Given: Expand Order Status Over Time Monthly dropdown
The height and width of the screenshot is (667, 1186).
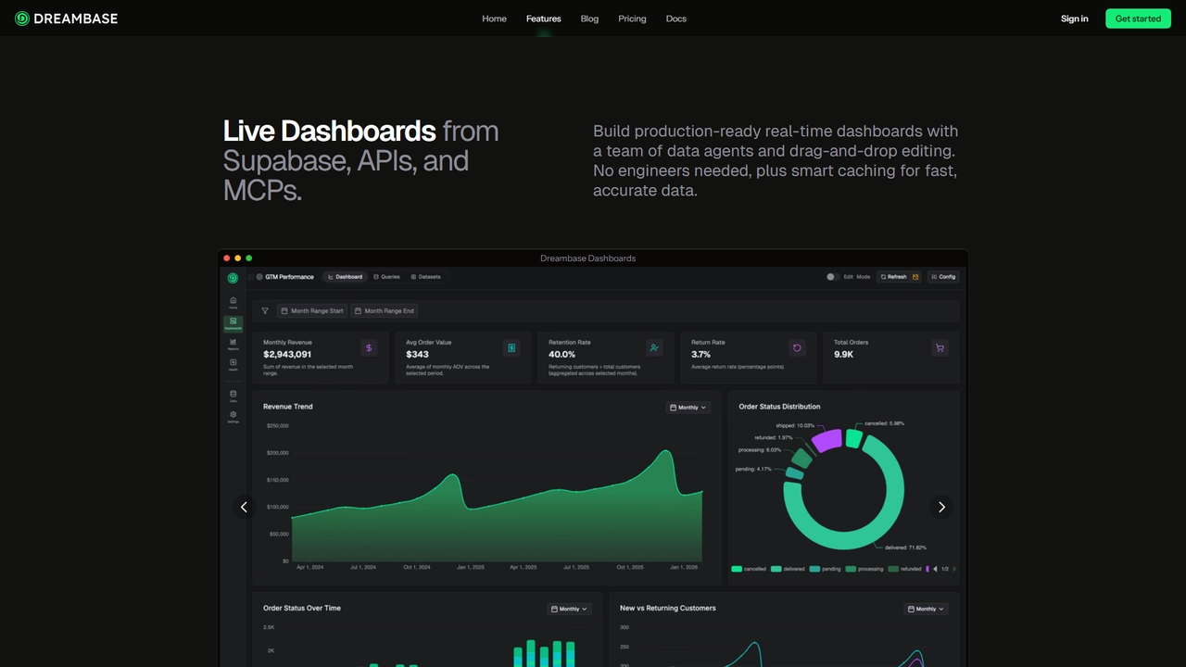Looking at the screenshot, I should [570, 609].
